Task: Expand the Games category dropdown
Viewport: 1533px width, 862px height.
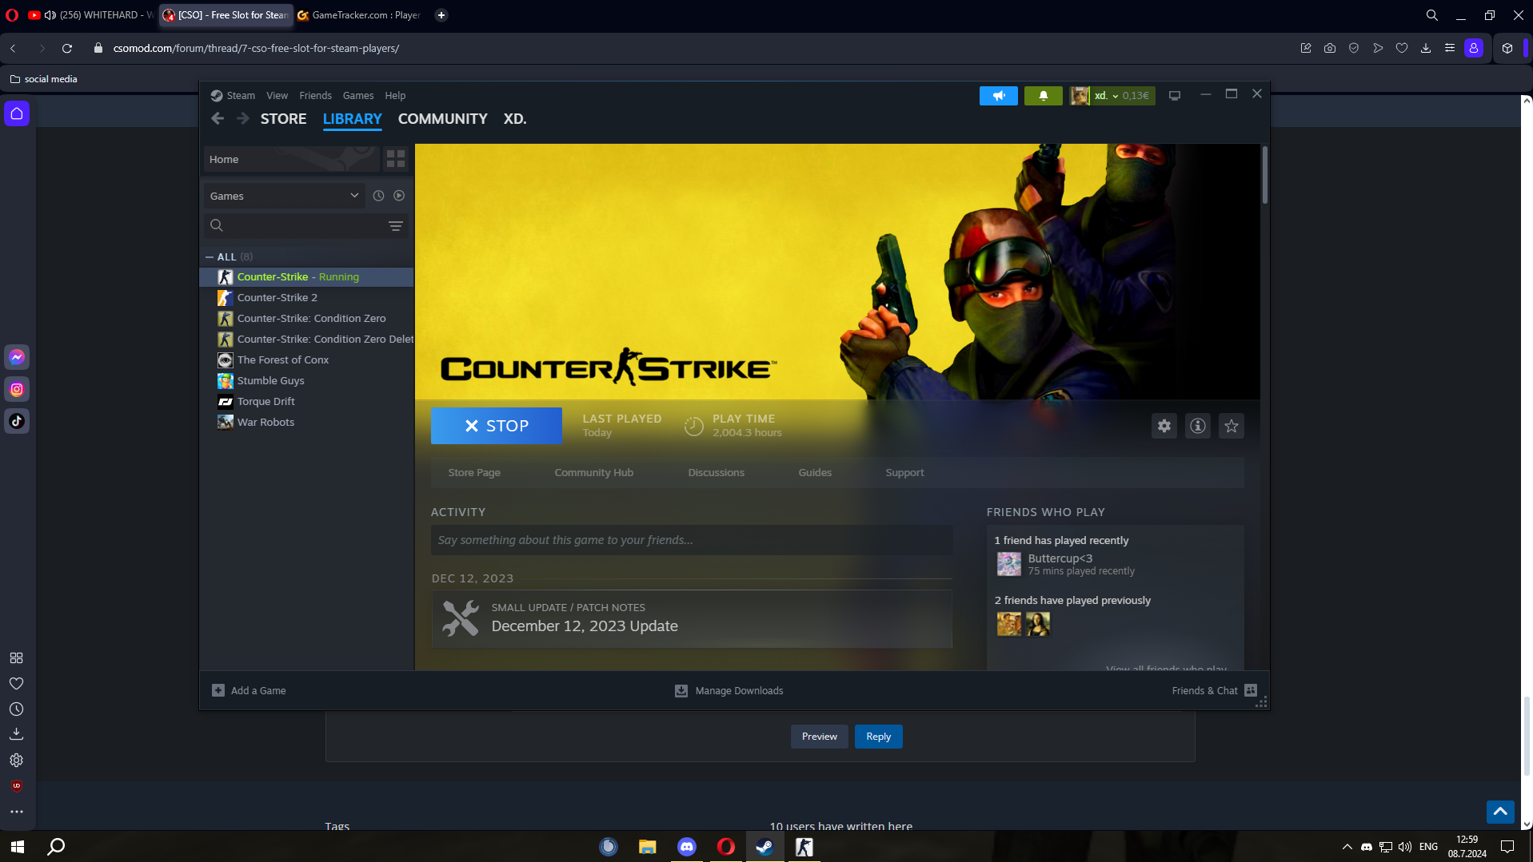Action: tap(354, 196)
